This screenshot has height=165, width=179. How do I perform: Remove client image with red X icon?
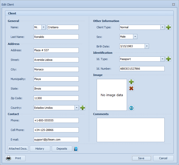[x=131, y=88]
